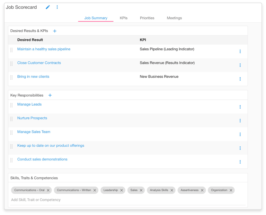The width and height of the screenshot is (266, 215).
Task: Remove the Leadership skill chip
Action: point(122,190)
